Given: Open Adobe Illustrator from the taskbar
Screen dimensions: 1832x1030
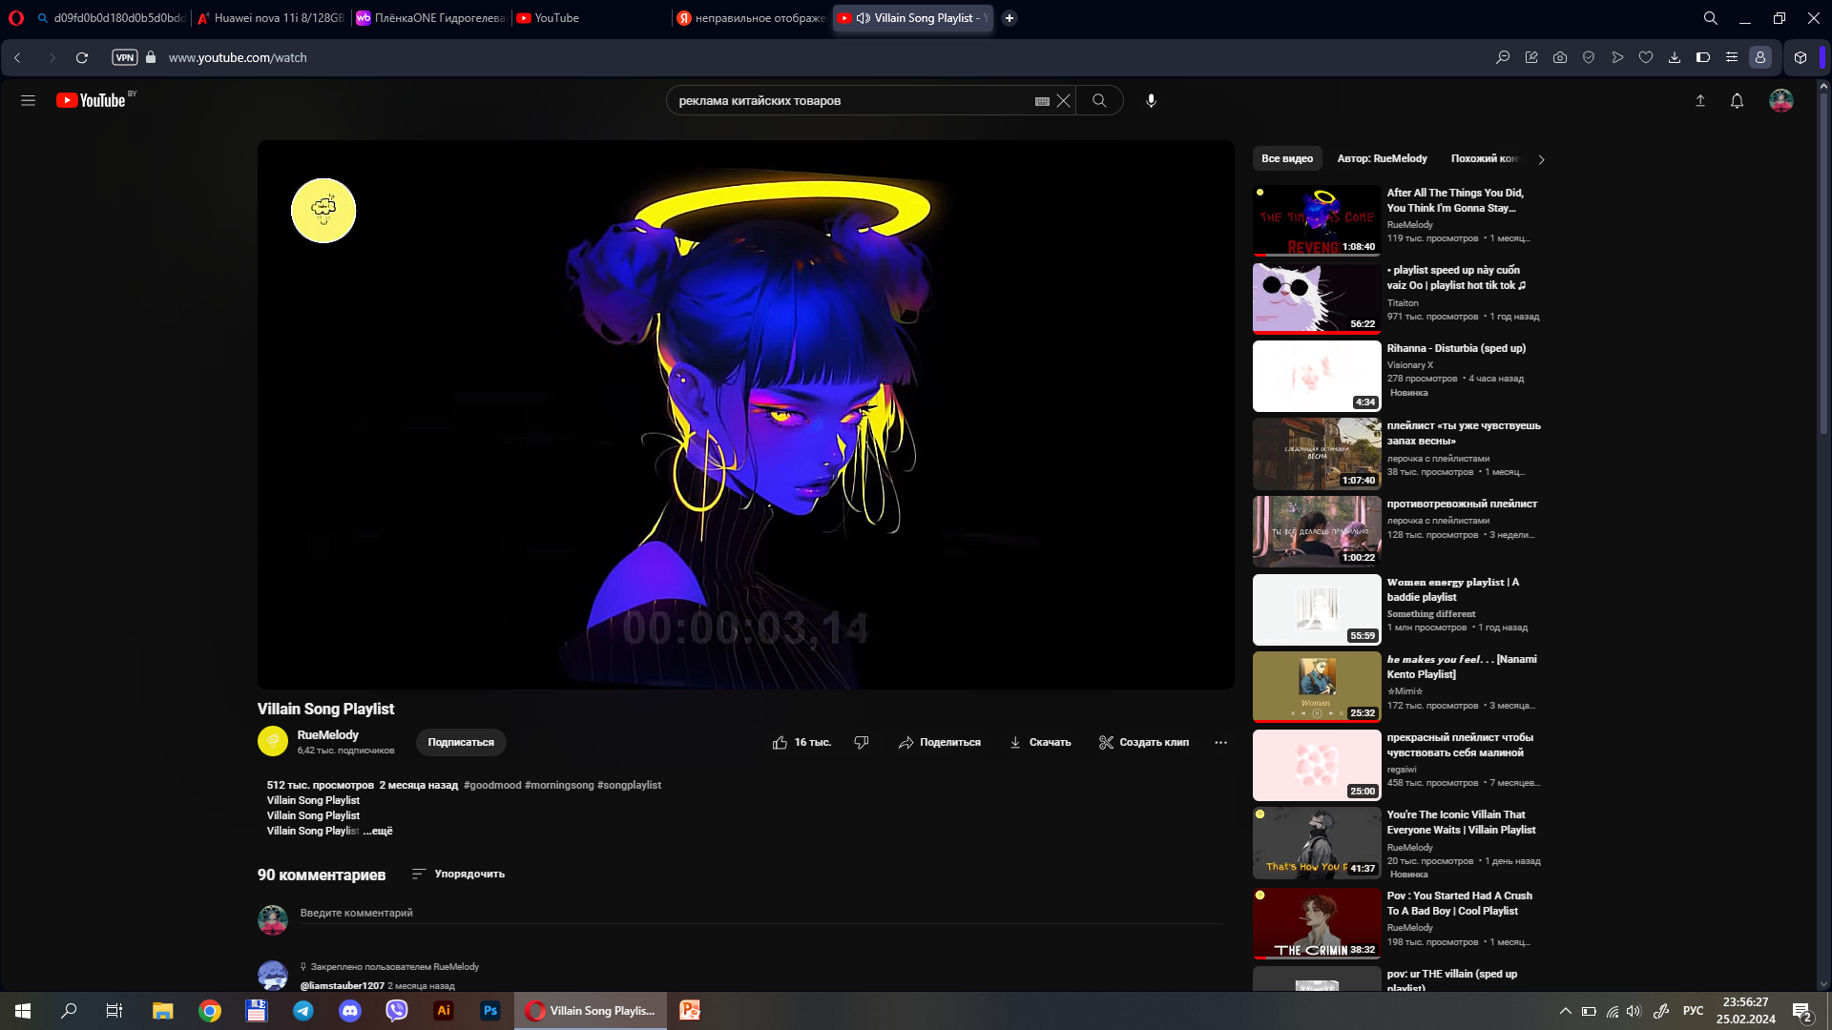Looking at the screenshot, I should coord(444,1011).
